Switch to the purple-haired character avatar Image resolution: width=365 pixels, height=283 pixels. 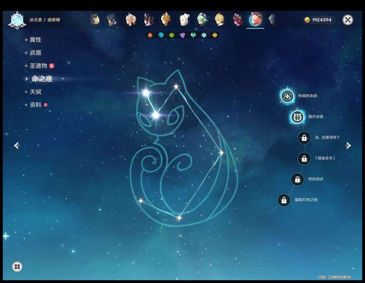click(148, 20)
